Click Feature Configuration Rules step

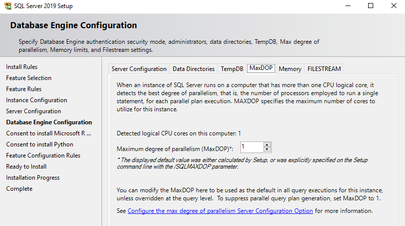(43, 156)
